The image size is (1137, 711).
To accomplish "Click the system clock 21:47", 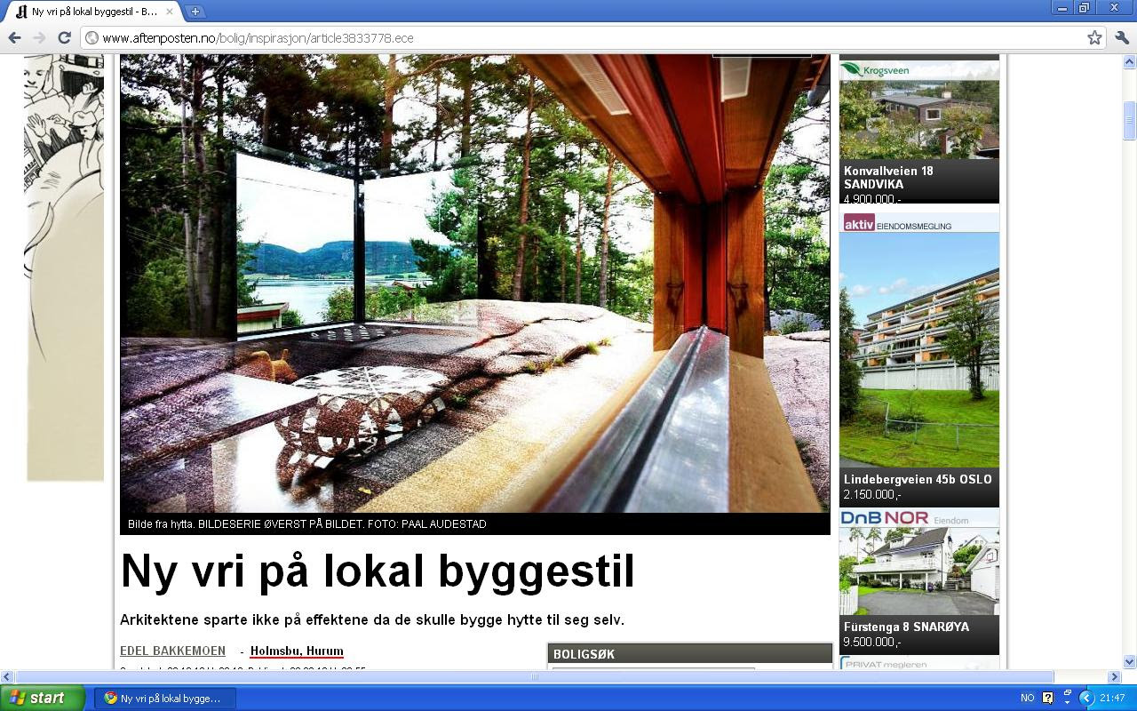I will point(1112,698).
